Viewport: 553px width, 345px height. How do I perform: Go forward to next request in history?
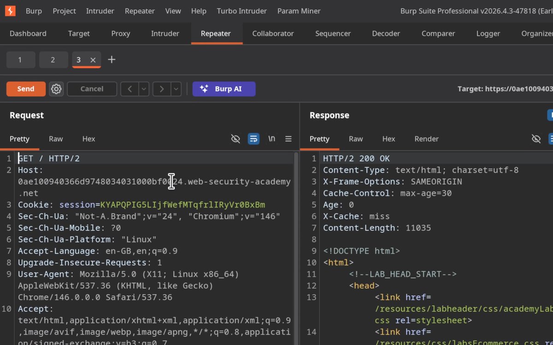[162, 89]
